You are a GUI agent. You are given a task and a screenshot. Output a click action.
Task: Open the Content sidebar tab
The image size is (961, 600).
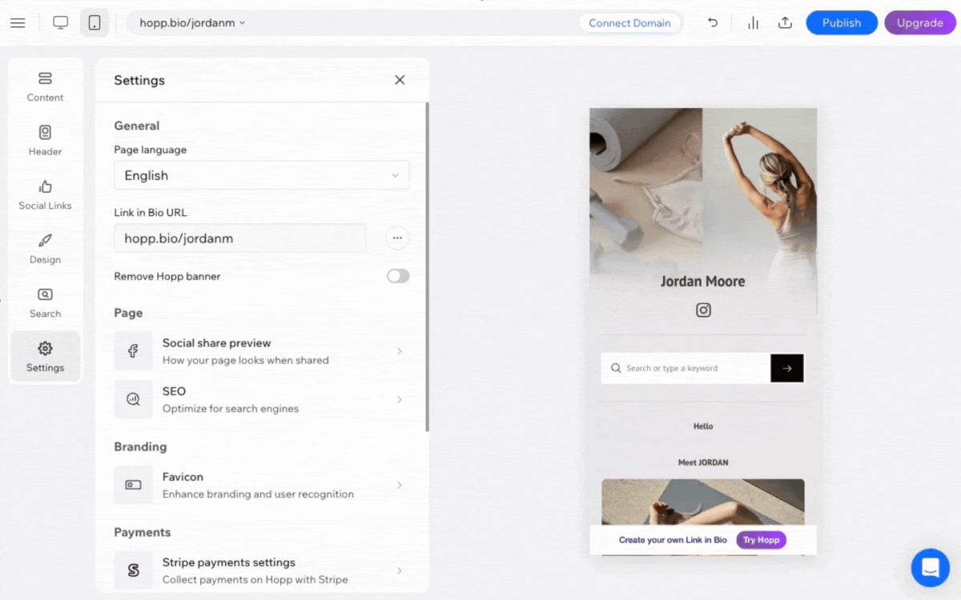[45, 87]
